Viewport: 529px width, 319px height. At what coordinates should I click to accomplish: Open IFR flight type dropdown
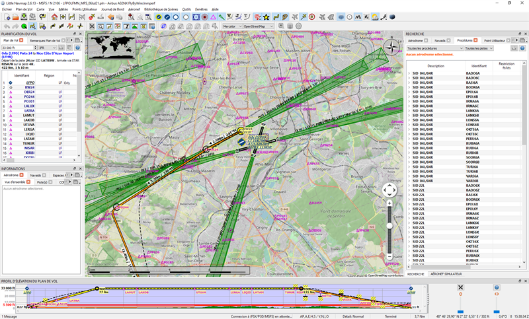(x=47, y=48)
